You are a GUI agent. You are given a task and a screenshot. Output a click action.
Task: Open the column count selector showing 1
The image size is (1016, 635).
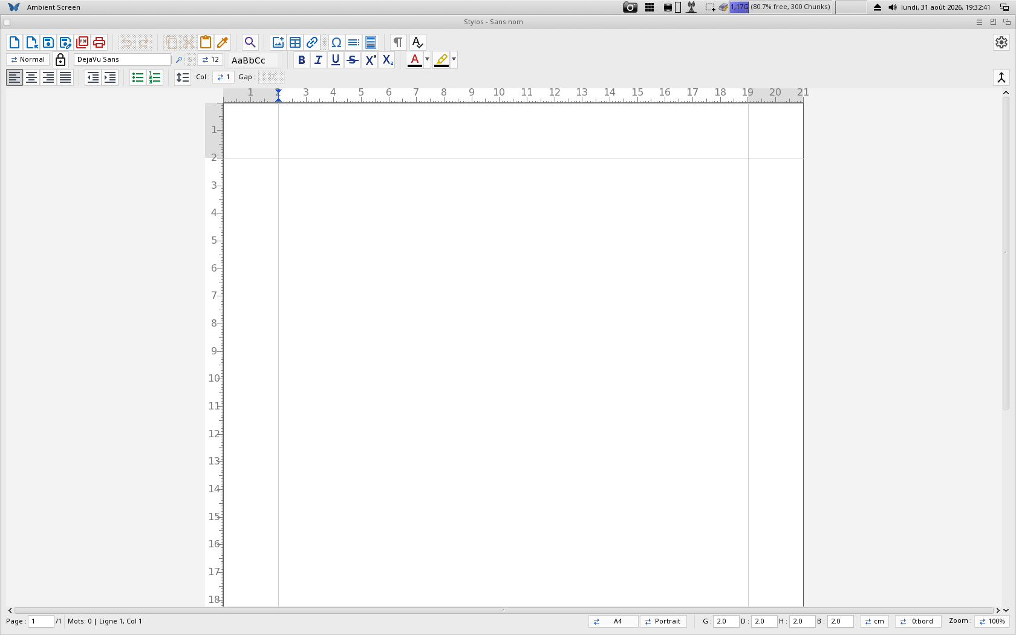(223, 77)
